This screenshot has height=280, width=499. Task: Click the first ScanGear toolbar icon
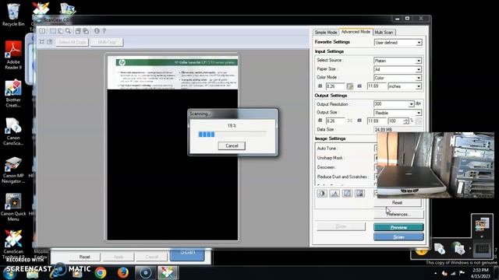[x=42, y=31]
